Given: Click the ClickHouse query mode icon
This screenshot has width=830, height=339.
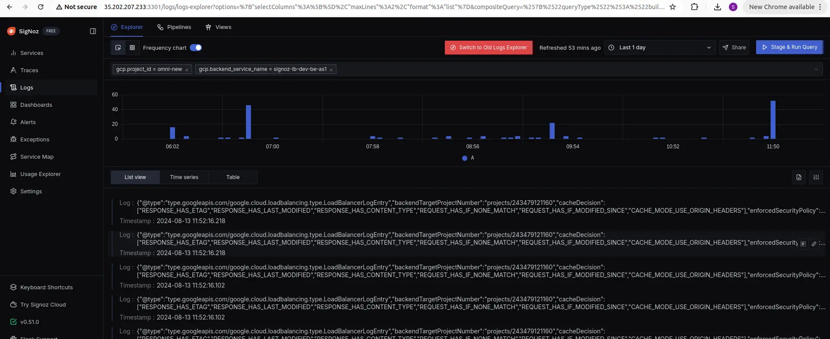Looking at the screenshot, I should [x=132, y=48].
